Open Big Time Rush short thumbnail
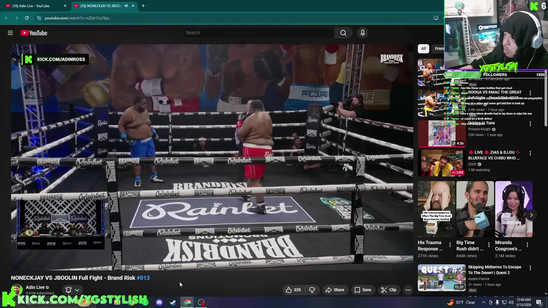The width and height of the screenshot is (548, 308). point(475,209)
